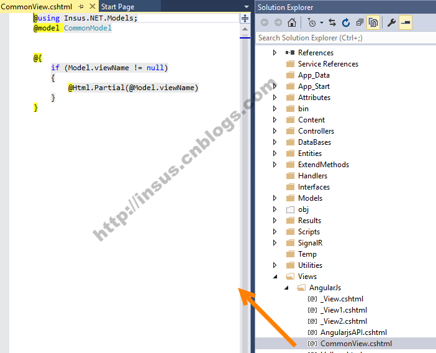This screenshot has height=353, width=436.
Task: Click the Forward navigation icon in Solution Explorer
Action: click(278, 22)
